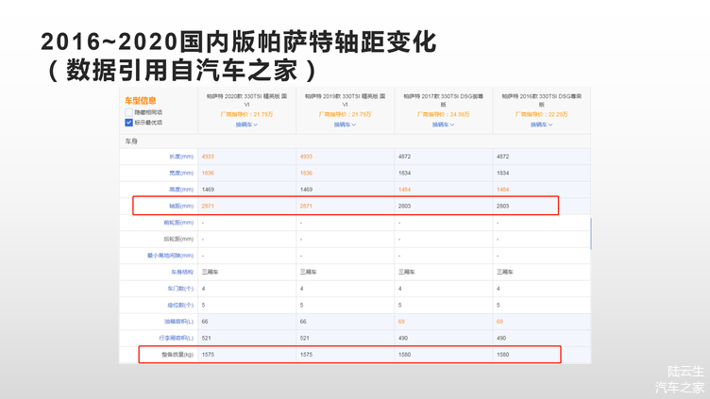Click the 2020款 curb weight value 1575
Screen dimensions: 710x399
[208, 355]
